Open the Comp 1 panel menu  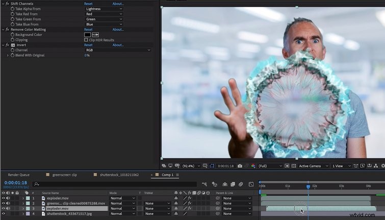coord(177,175)
